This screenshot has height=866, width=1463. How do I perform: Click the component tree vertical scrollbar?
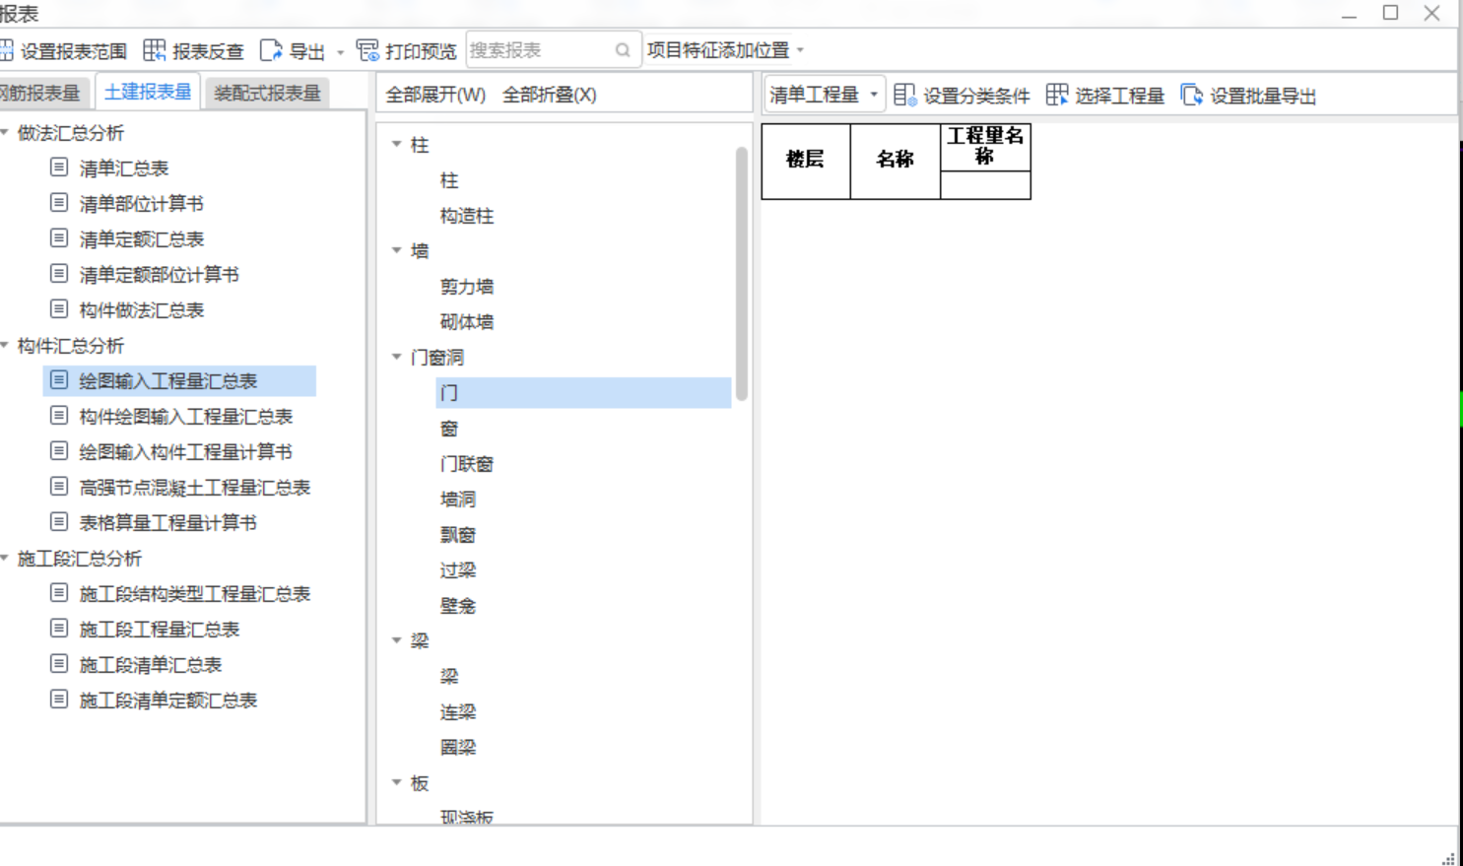tap(741, 274)
